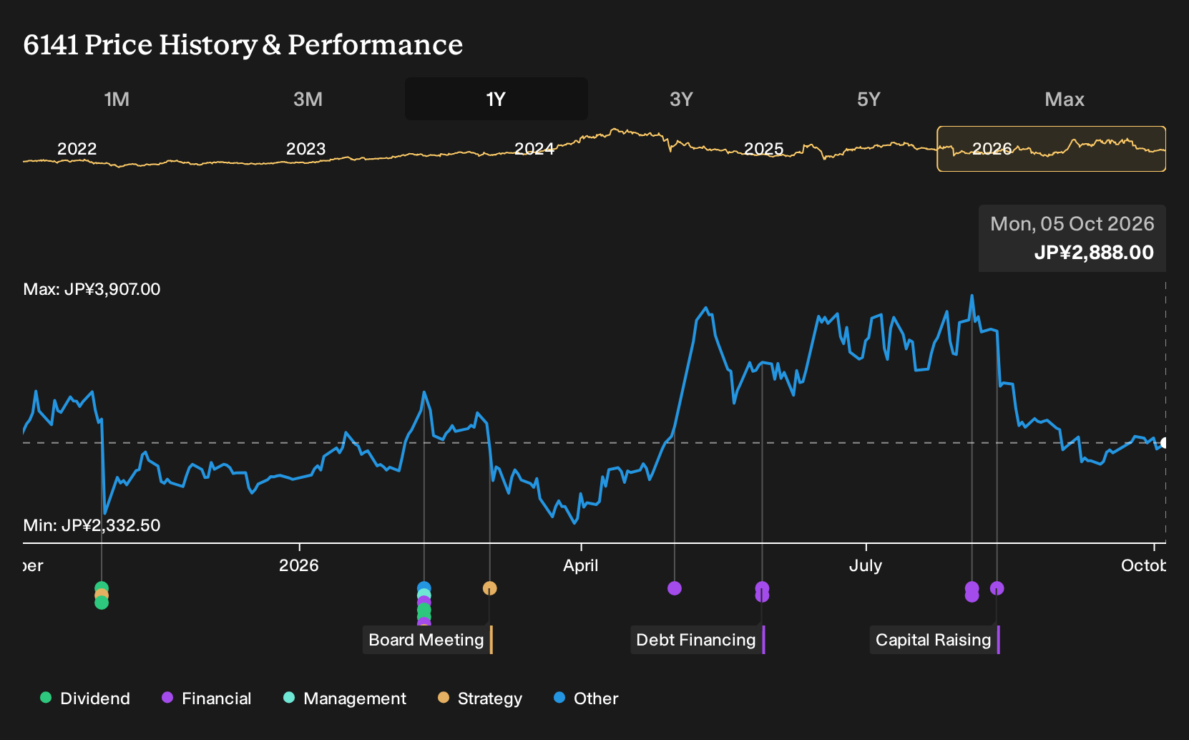Toggle the Dividend legend filter

click(x=85, y=698)
